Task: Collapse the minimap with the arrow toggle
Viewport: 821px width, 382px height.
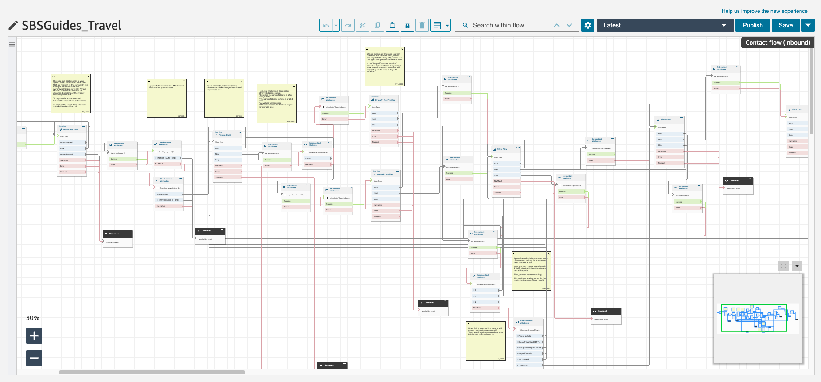Action: pos(797,266)
